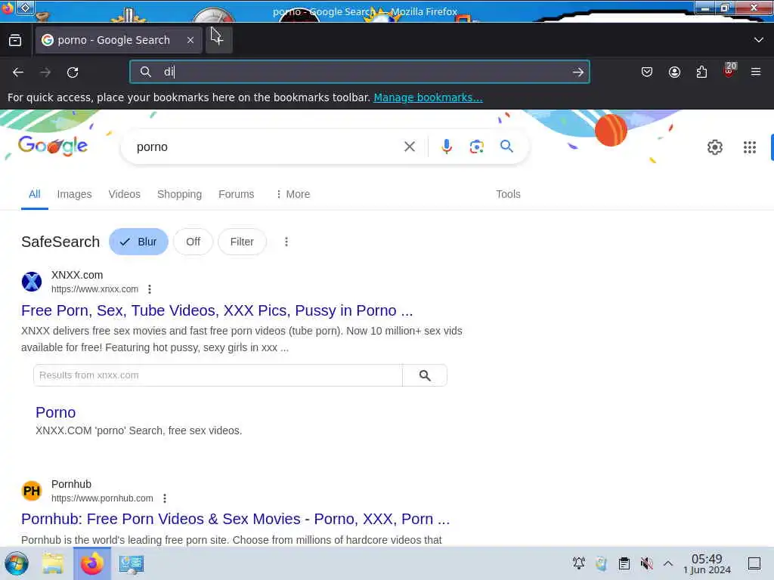Search by image with Google Lens
774x580 pixels.
pyautogui.click(x=476, y=147)
